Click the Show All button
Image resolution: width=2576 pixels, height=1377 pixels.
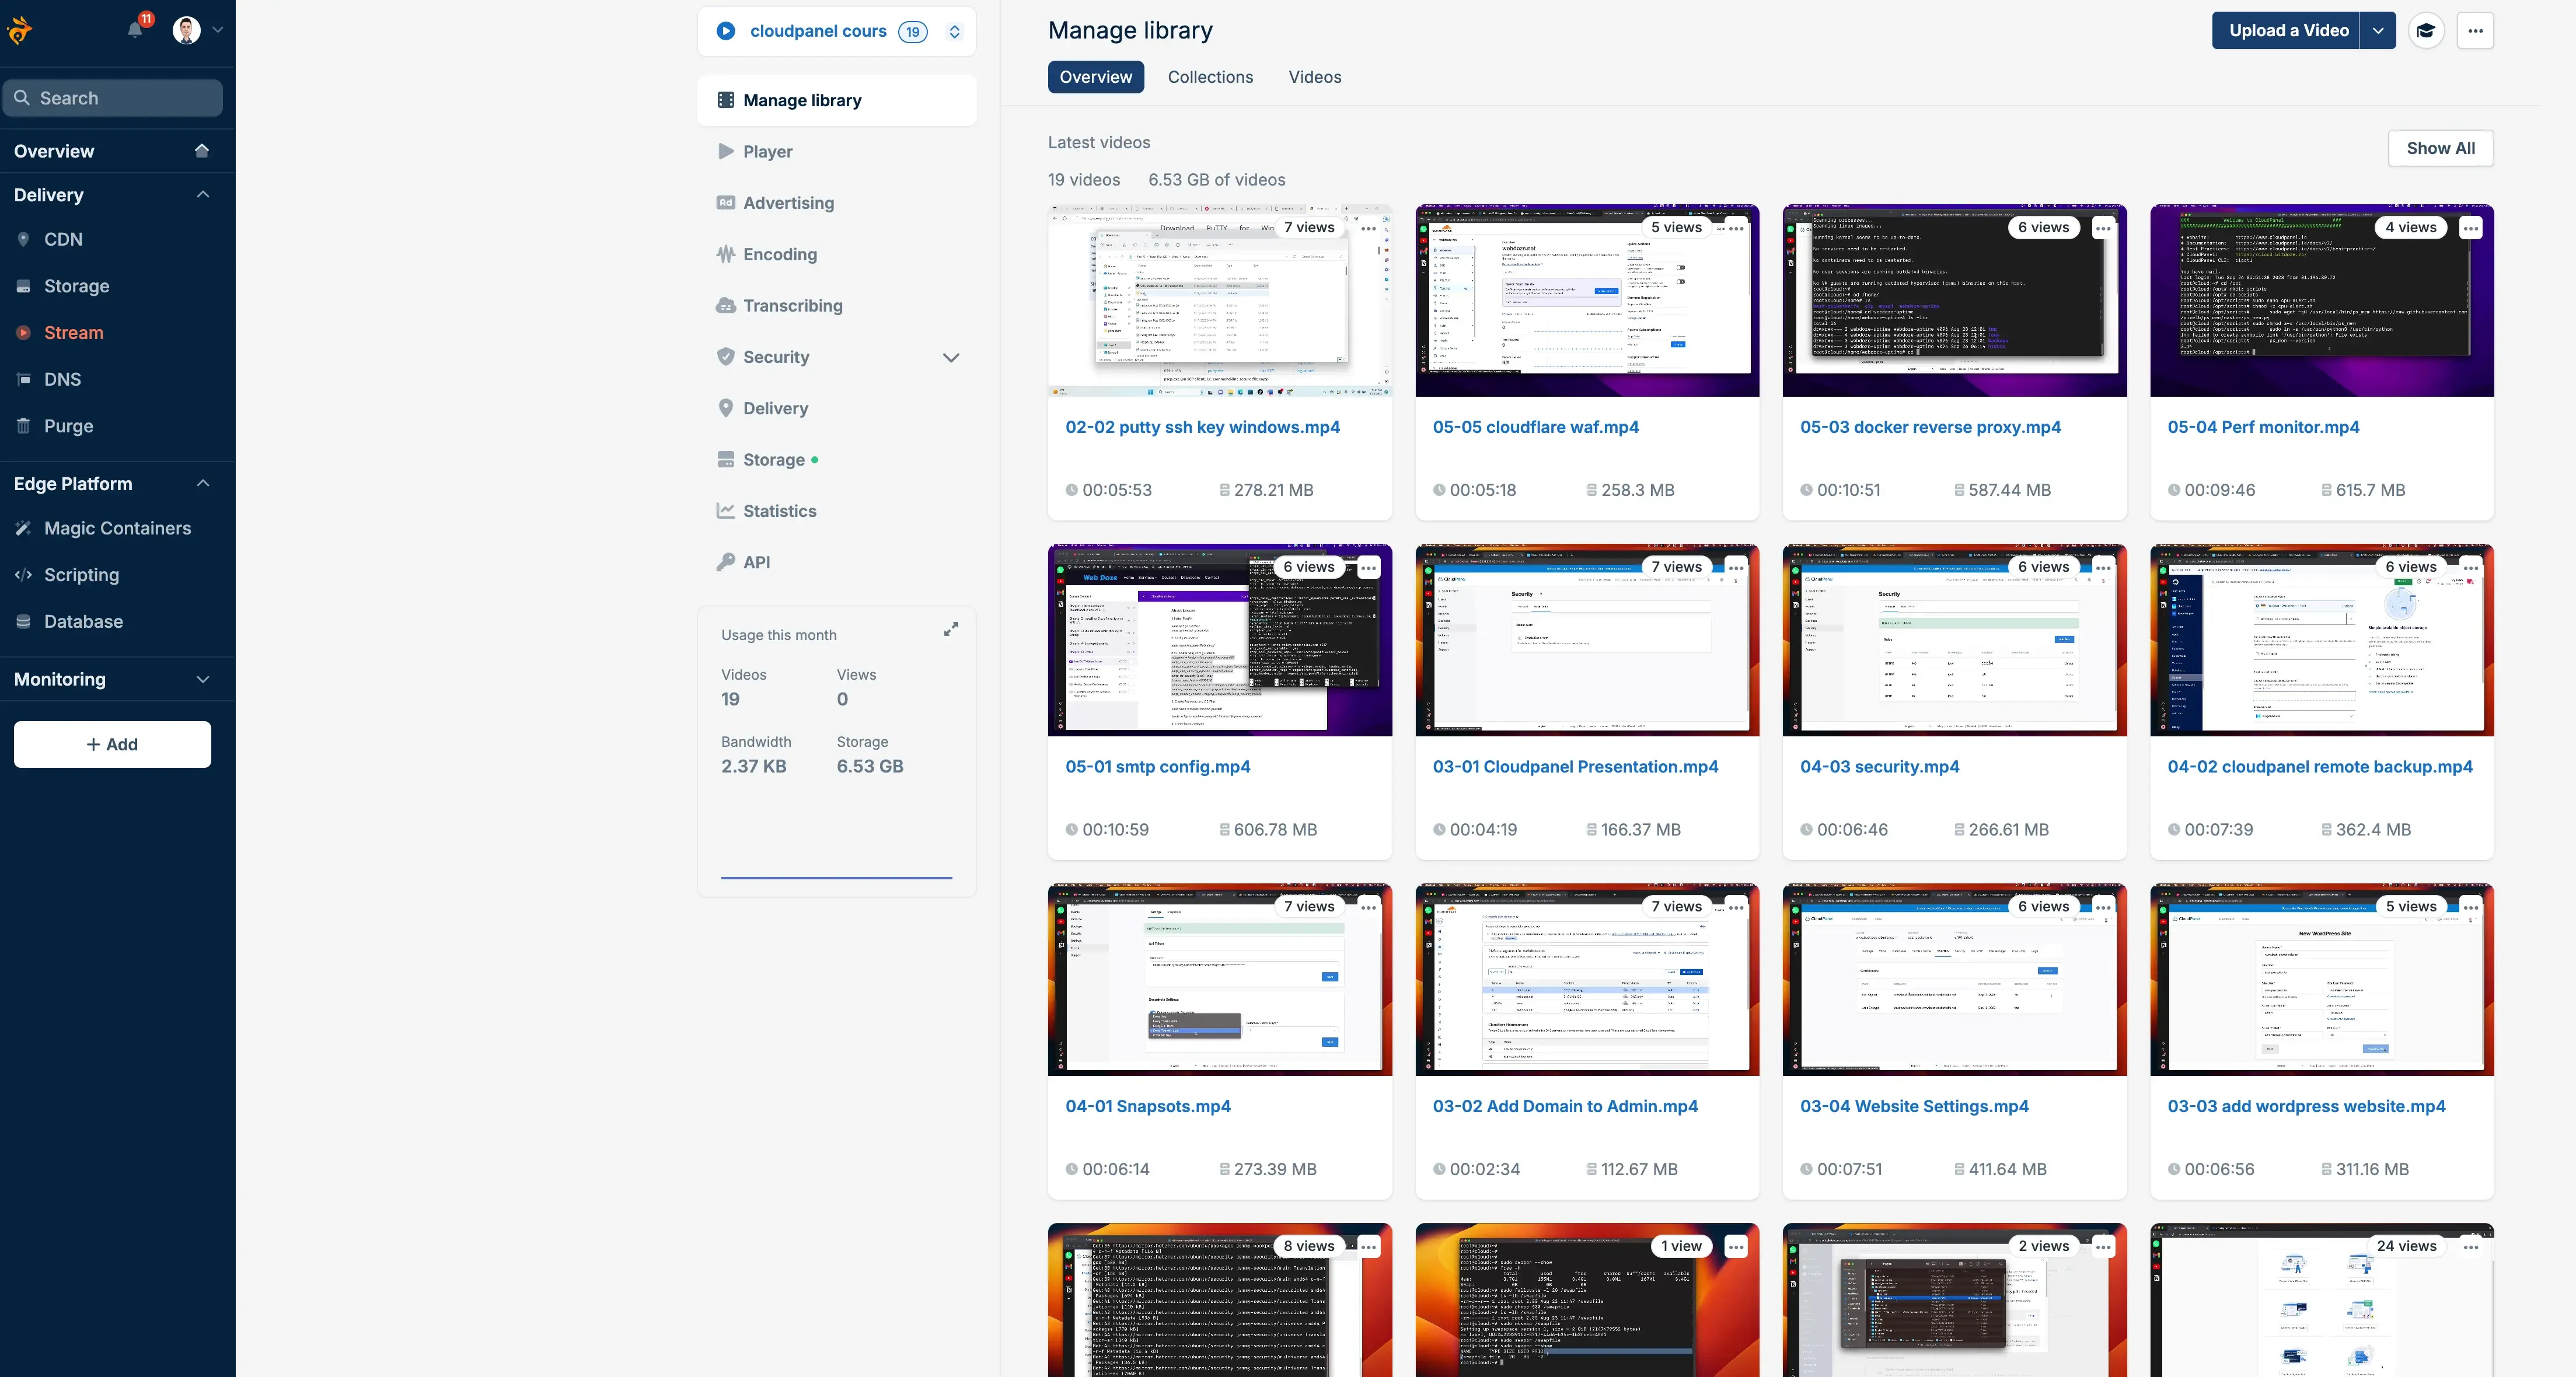point(2440,148)
